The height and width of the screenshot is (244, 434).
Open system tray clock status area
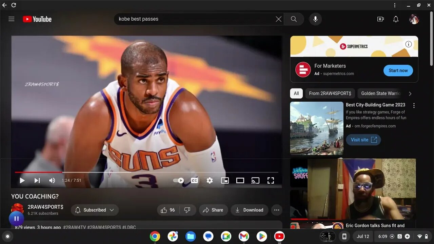click(x=403, y=236)
